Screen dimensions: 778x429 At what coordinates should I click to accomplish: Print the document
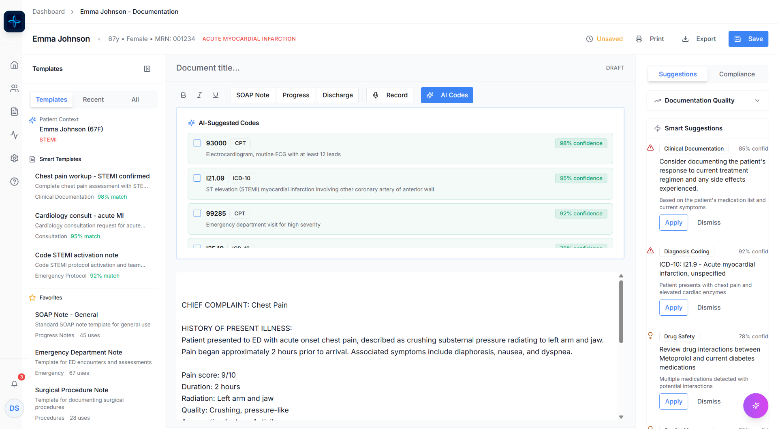[650, 39]
